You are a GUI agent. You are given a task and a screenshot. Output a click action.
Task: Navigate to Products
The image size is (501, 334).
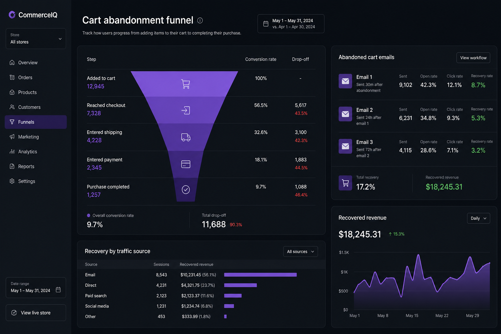[36, 92]
